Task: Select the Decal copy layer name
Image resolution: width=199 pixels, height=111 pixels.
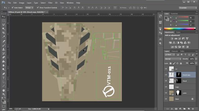Action: coord(187,75)
